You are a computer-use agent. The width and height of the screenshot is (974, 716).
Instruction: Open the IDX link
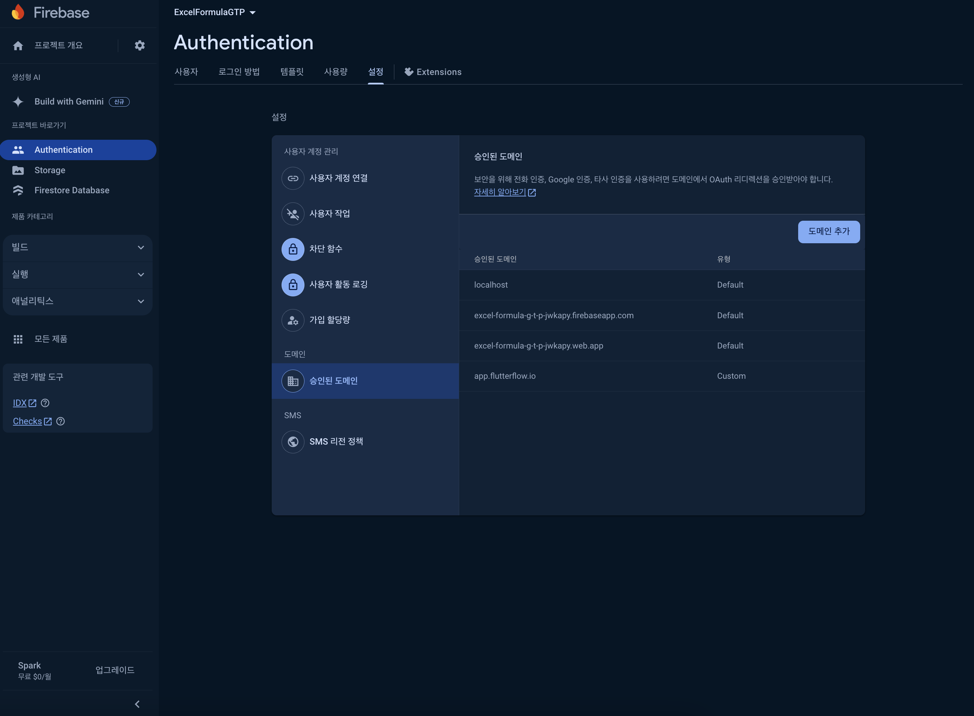[19, 403]
